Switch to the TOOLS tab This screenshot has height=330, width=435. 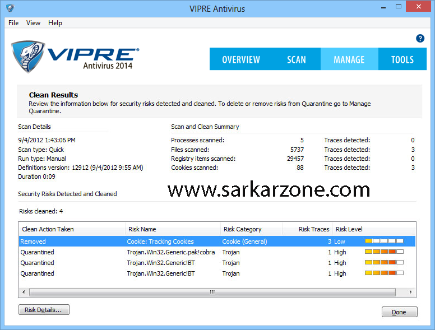tap(402, 59)
